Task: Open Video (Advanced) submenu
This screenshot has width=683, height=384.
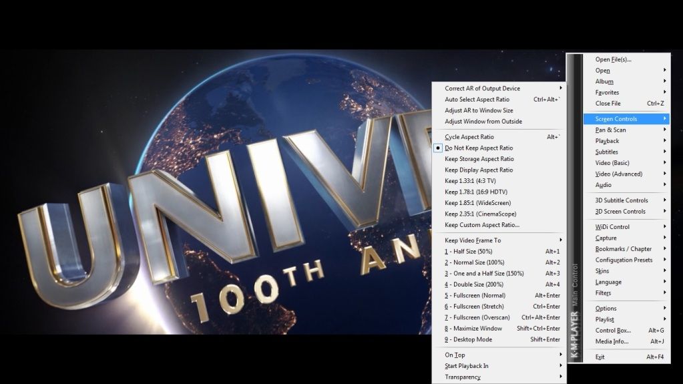Action: point(626,174)
